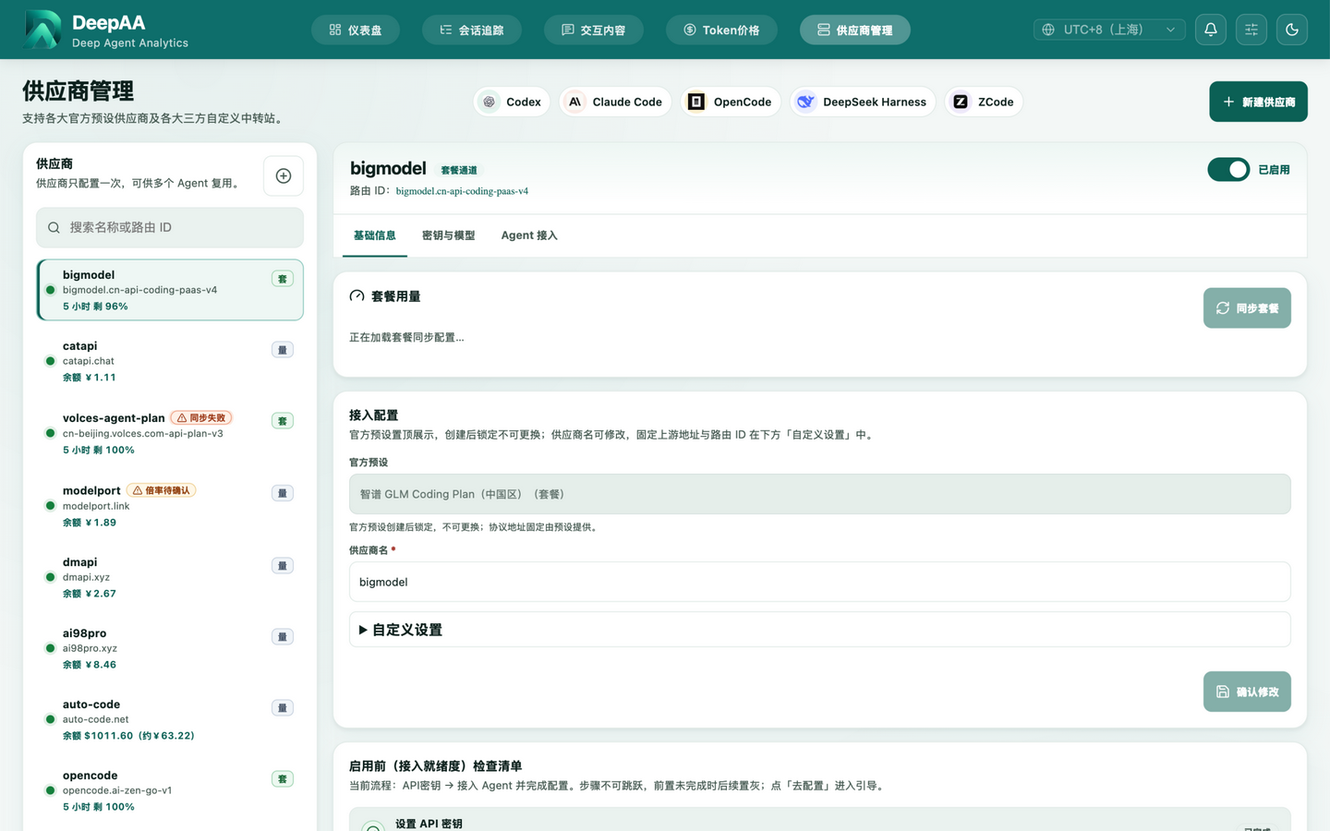Expand the 自定义设置 section
Viewport: 1330px width, 831px height.
pos(819,630)
